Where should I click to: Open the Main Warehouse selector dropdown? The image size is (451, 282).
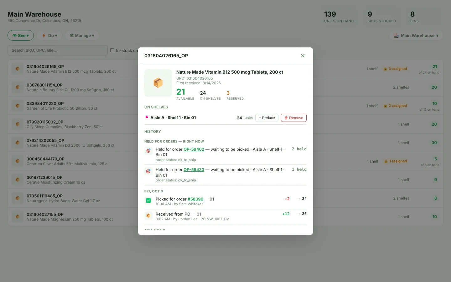pyautogui.click(x=416, y=35)
